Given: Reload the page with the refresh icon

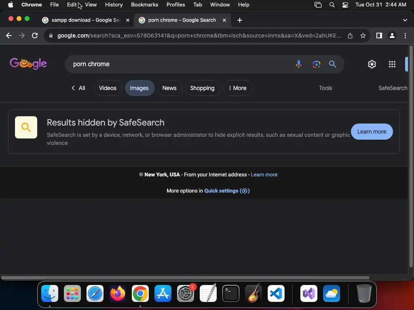Looking at the screenshot, I should coord(35,36).
